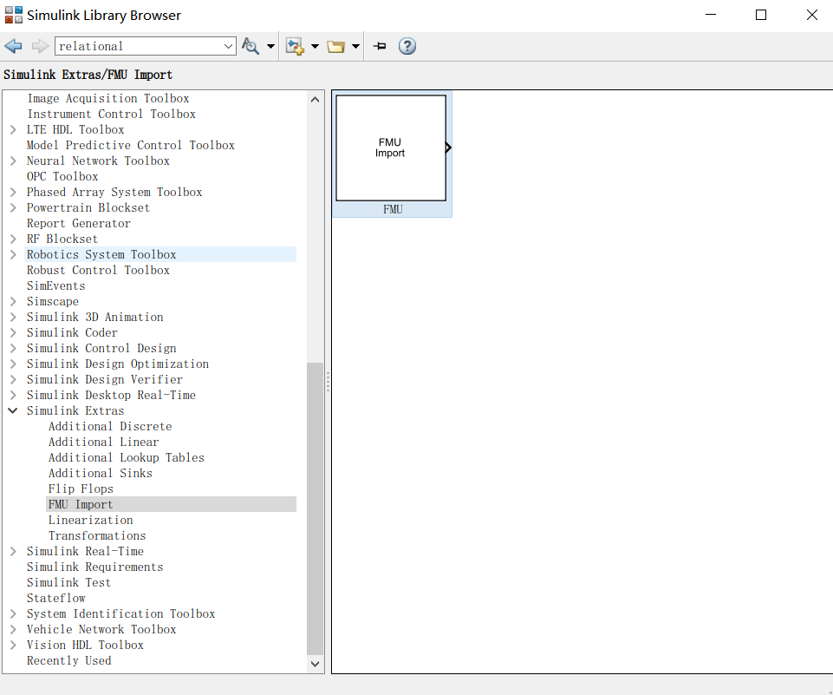Open the search history combo box arrow
The width and height of the screenshot is (833, 695).
229,46
